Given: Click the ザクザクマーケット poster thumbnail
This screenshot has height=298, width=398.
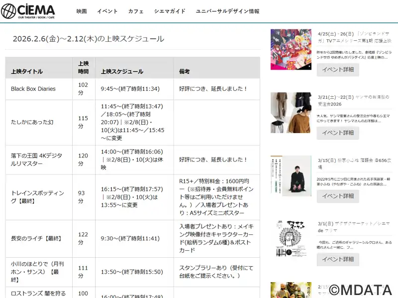Looking at the screenshot, I should click(x=291, y=238).
